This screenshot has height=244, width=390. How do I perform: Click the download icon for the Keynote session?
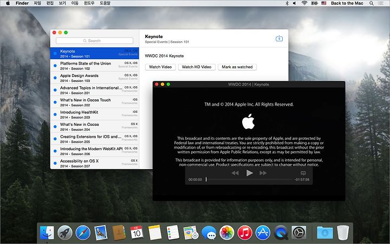(x=279, y=38)
